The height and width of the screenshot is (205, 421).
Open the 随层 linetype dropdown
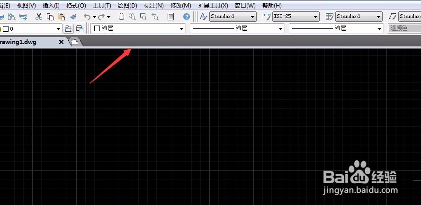pos(237,28)
